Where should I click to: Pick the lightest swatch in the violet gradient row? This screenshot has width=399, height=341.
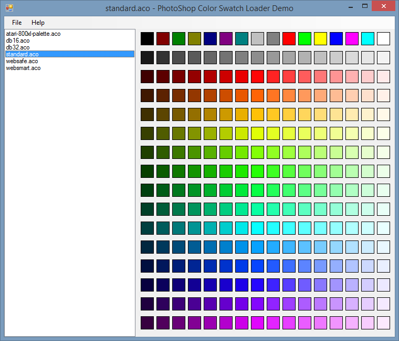coord(383,304)
